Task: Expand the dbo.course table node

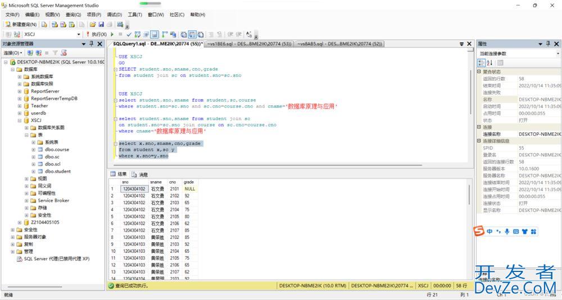Action: tap(33, 150)
